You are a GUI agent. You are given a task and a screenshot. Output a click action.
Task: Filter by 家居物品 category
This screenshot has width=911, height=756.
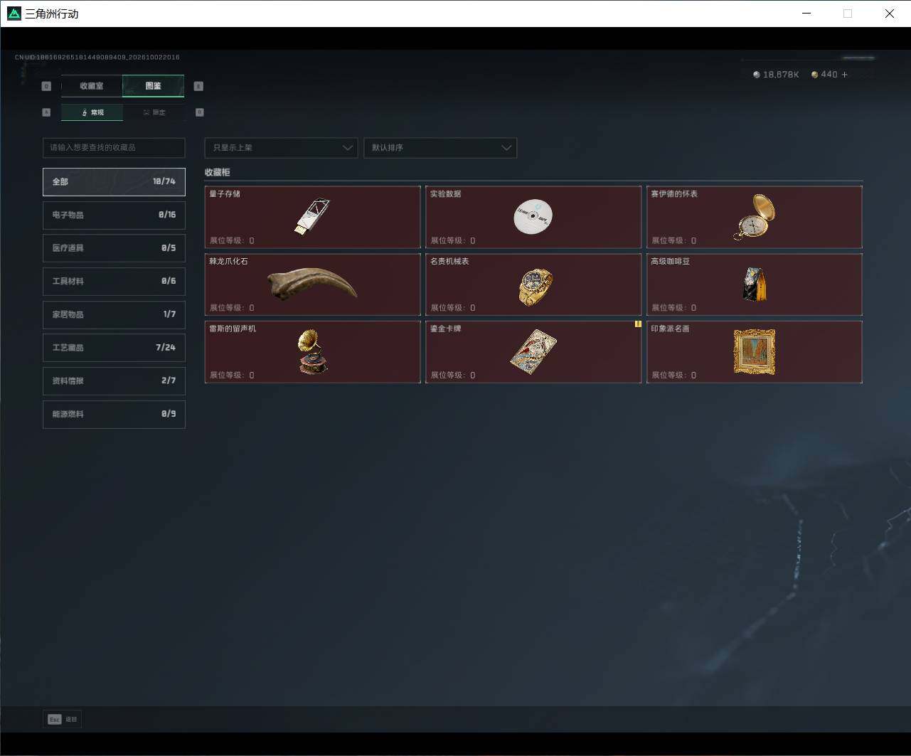coord(114,314)
